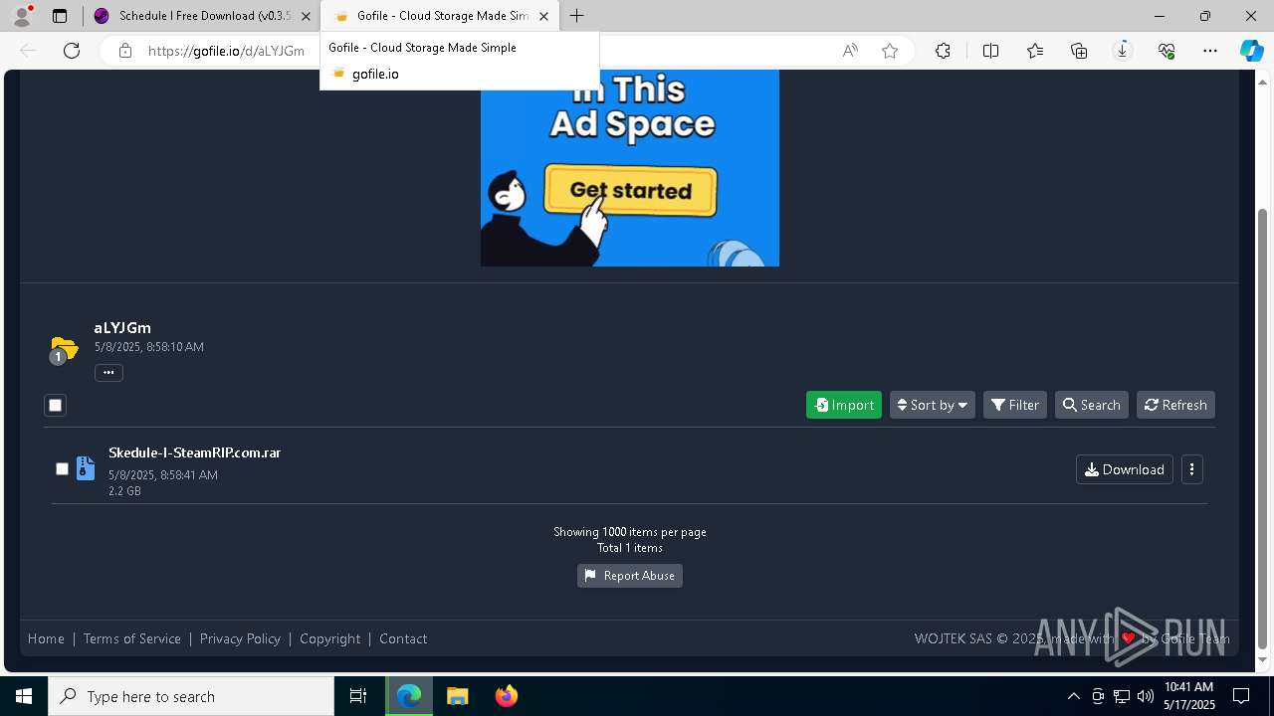Open the Filter option

tap(1015, 405)
